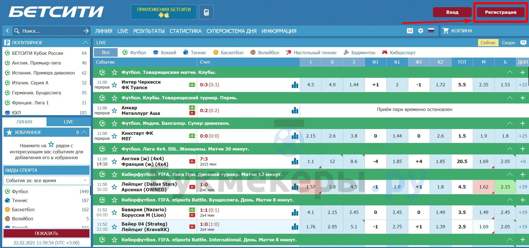Change language via the Russian flag icon
Image resolution: width=529 pixels, height=248 pixels.
(431, 31)
